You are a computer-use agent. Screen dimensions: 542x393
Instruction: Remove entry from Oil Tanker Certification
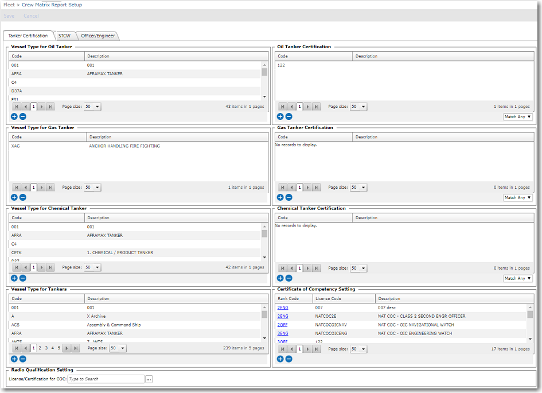pyautogui.click(x=288, y=116)
